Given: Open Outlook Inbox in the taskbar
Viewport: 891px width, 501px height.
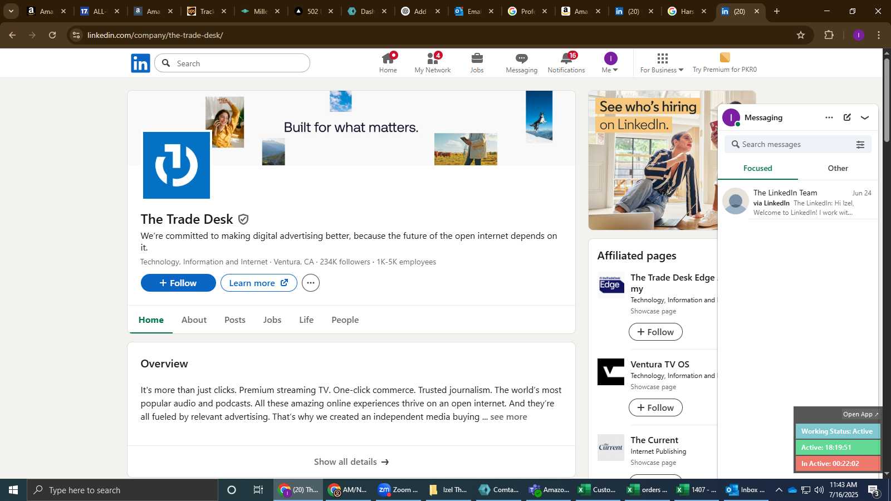Looking at the screenshot, I should 746,490.
